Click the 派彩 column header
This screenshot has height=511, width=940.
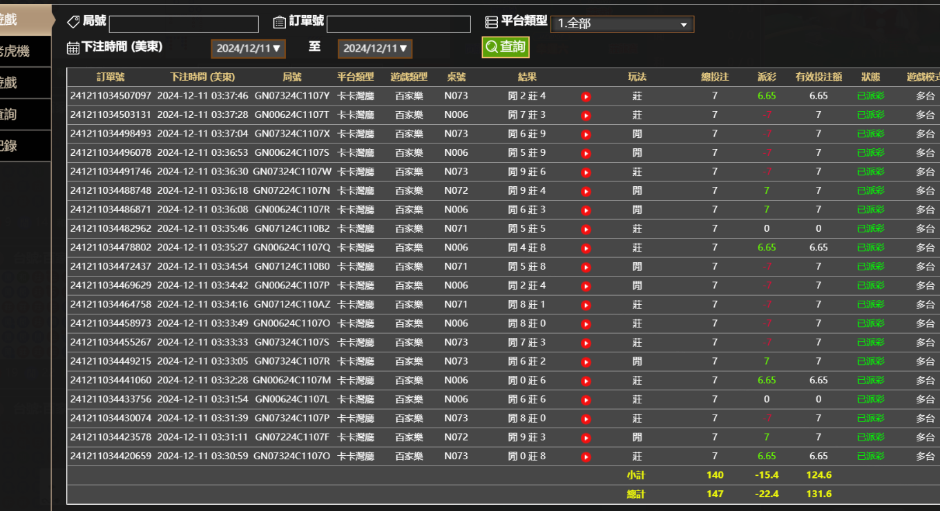pyautogui.click(x=766, y=77)
